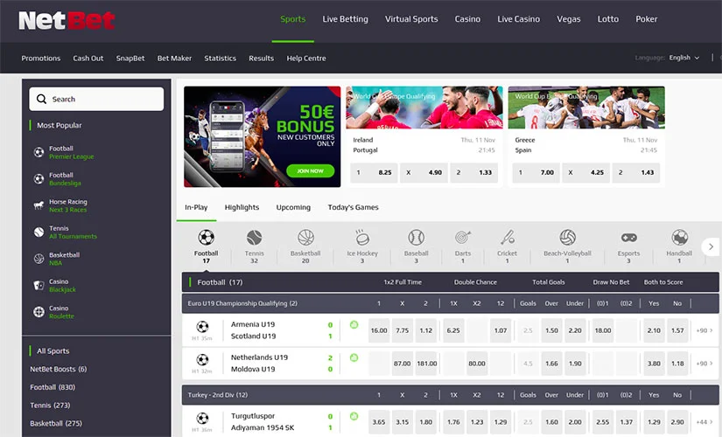Click football icon beside Armenia U19 row
Viewport: 722px width, 437px height.
coord(202,327)
